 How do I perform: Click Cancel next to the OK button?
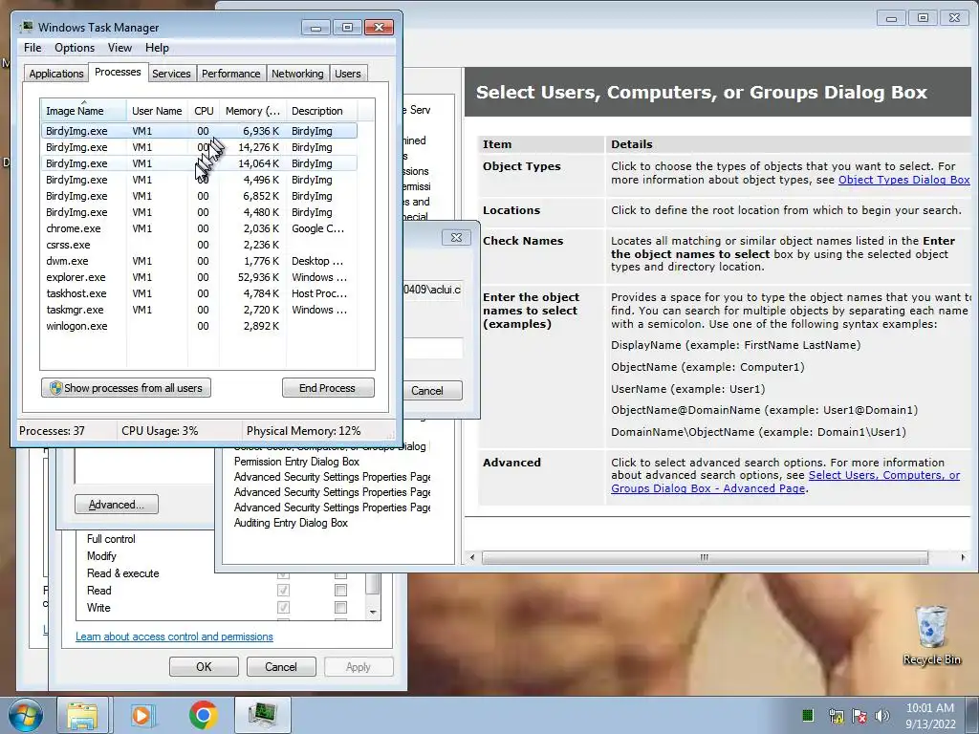[x=281, y=666]
